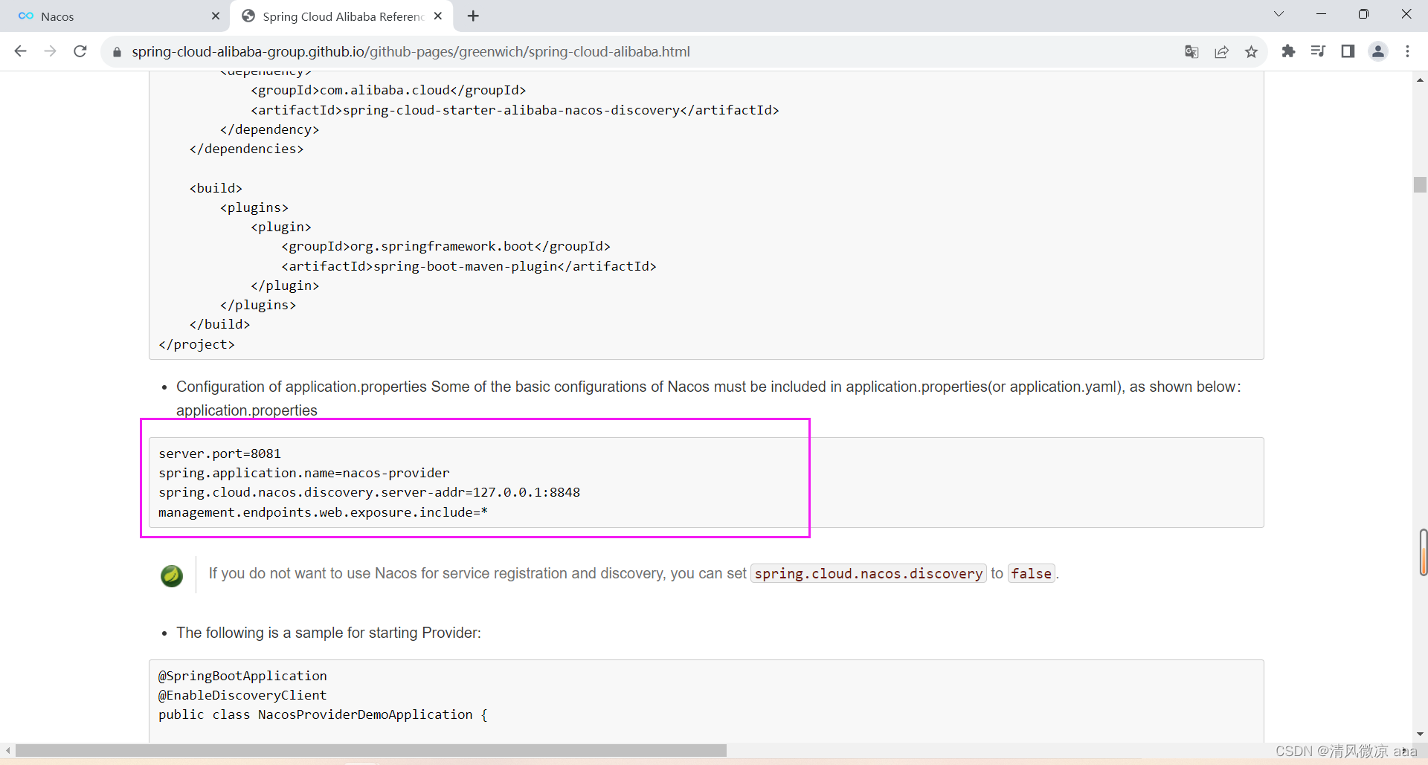Click the spring-boot-maven-plugin artifactId line
Screen dimensions: 1428x765
(469, 266)
